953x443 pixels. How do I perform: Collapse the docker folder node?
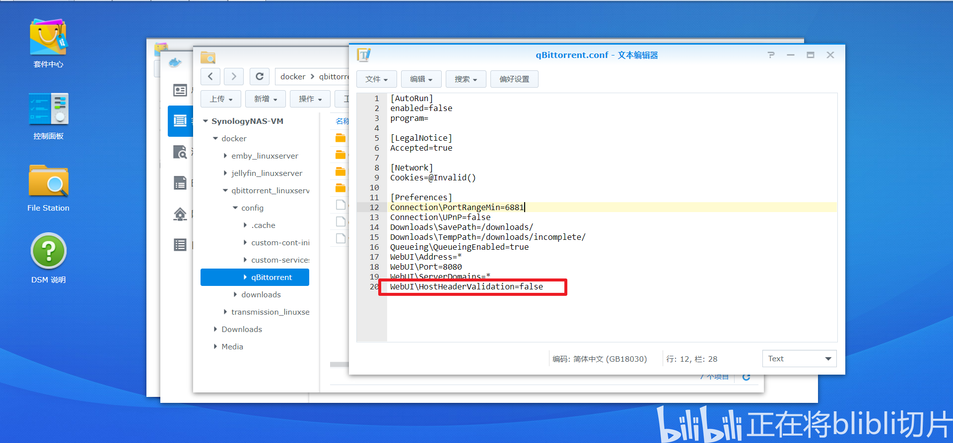coord(215,139)
